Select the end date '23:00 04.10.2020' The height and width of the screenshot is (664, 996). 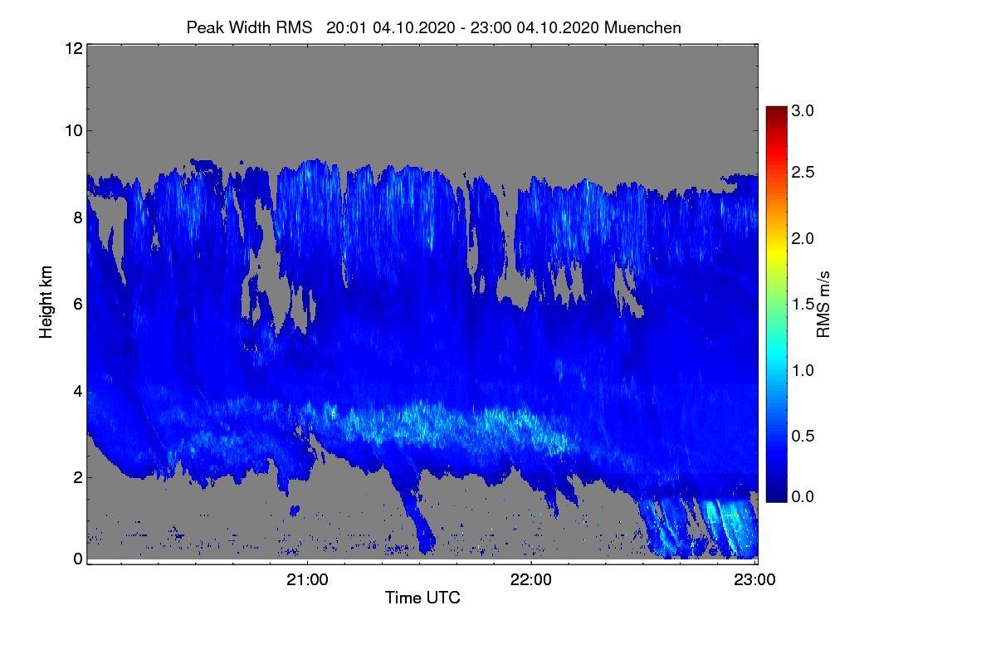(533, 27)
